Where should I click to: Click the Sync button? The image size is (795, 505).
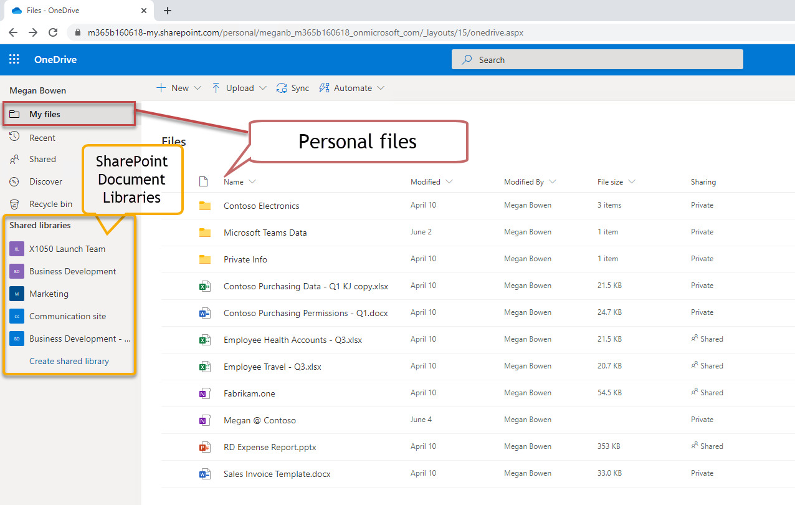[x=293, y=88]
